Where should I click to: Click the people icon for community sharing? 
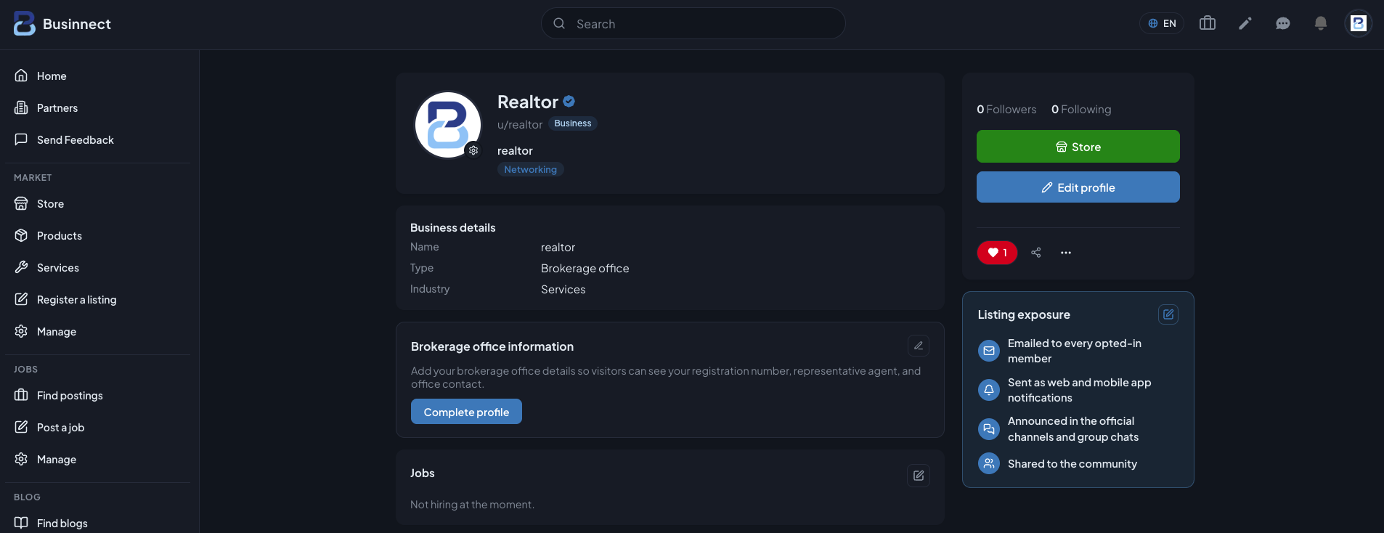click(989, 463)
